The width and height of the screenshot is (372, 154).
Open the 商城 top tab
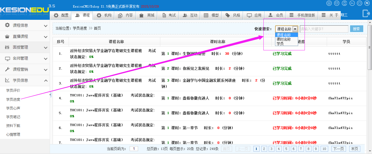tap(147, 15)
